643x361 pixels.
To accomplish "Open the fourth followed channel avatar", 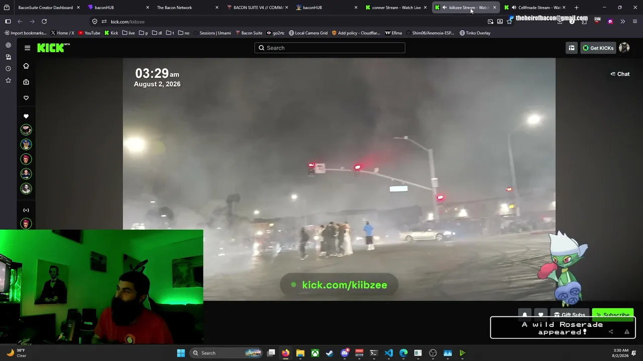I will [x=26, y=174].
